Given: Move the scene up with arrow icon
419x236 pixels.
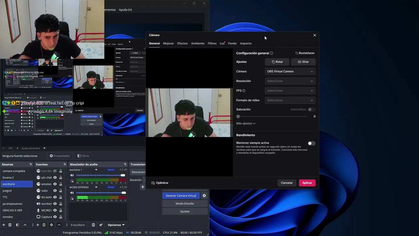Looking at the screenshot, I should tap(25, 225).
